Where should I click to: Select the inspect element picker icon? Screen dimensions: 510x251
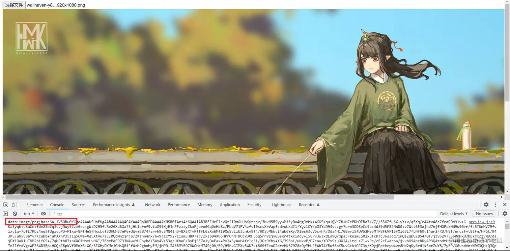click(5, 205)
